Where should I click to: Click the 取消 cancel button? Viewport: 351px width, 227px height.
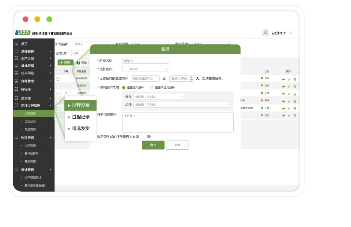pos(177,145)
